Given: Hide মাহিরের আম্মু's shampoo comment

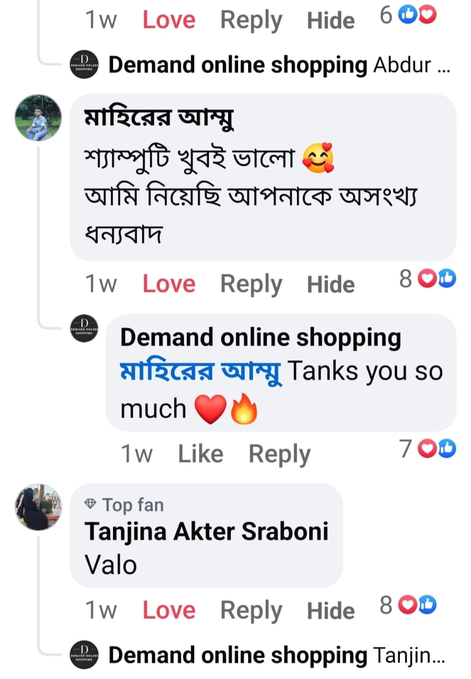Looking at the screenshot, I should tap(330, 284).
